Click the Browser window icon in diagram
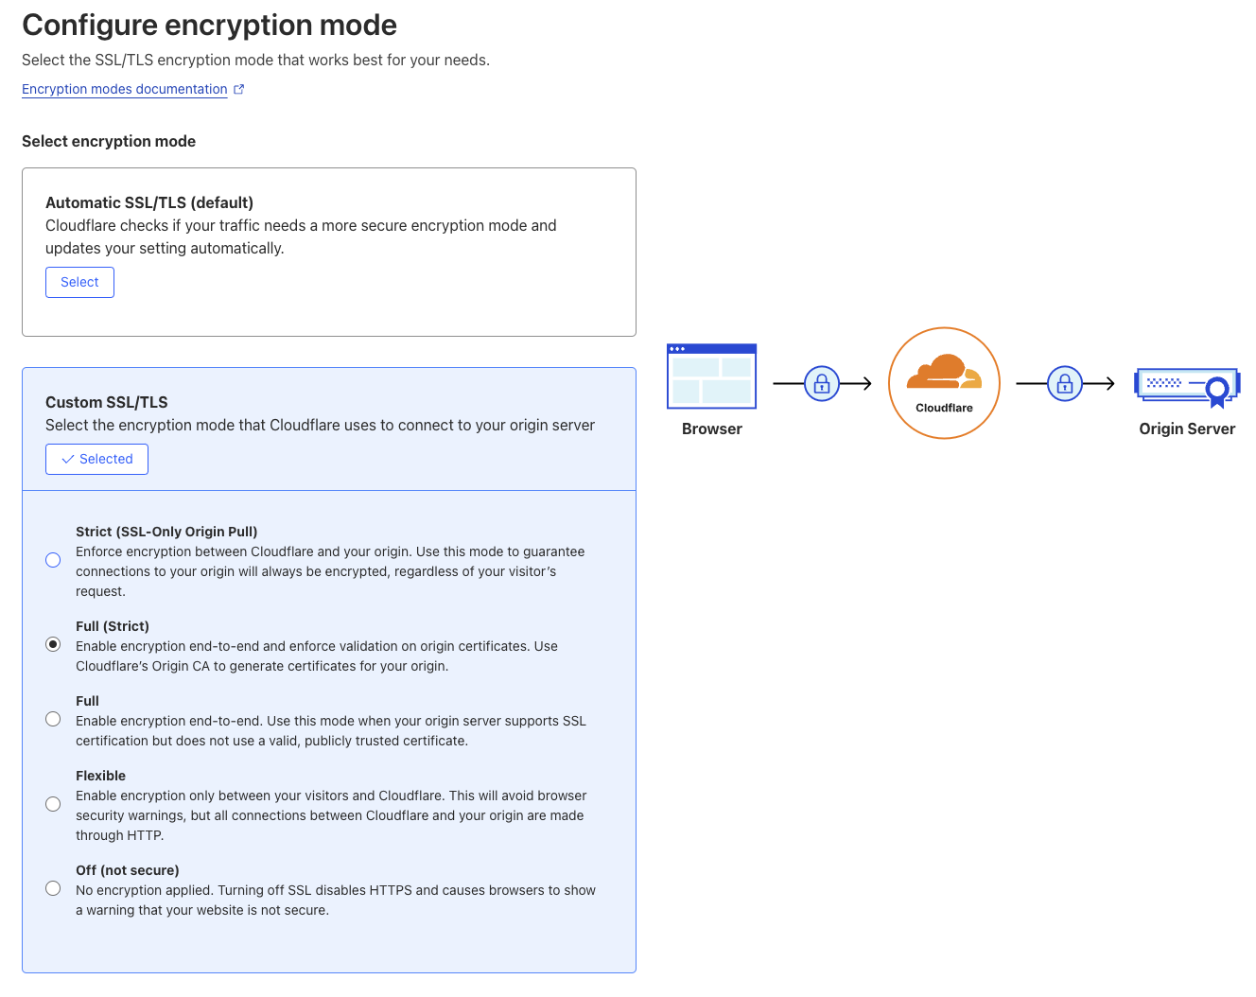This screenshot has width=1256, height=997. (x=711, y=376)
